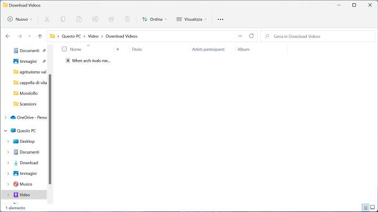378x212 pixels.
Task: Select Documenti under Questo PC
Action: click(x=26, y=152)
